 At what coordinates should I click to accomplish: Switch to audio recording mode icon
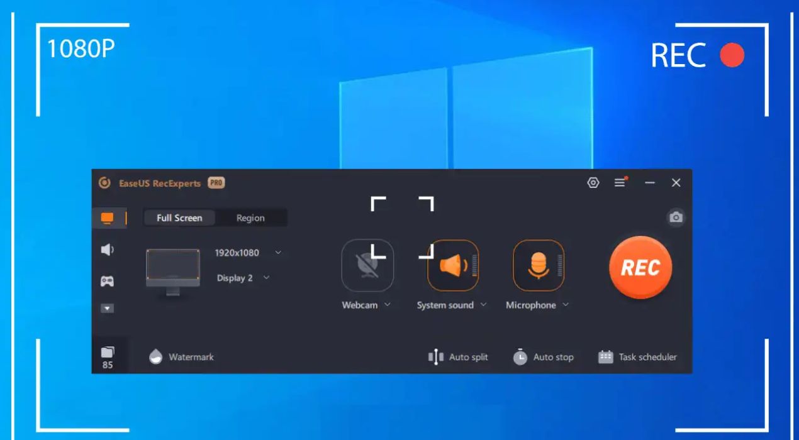(108, 250)
